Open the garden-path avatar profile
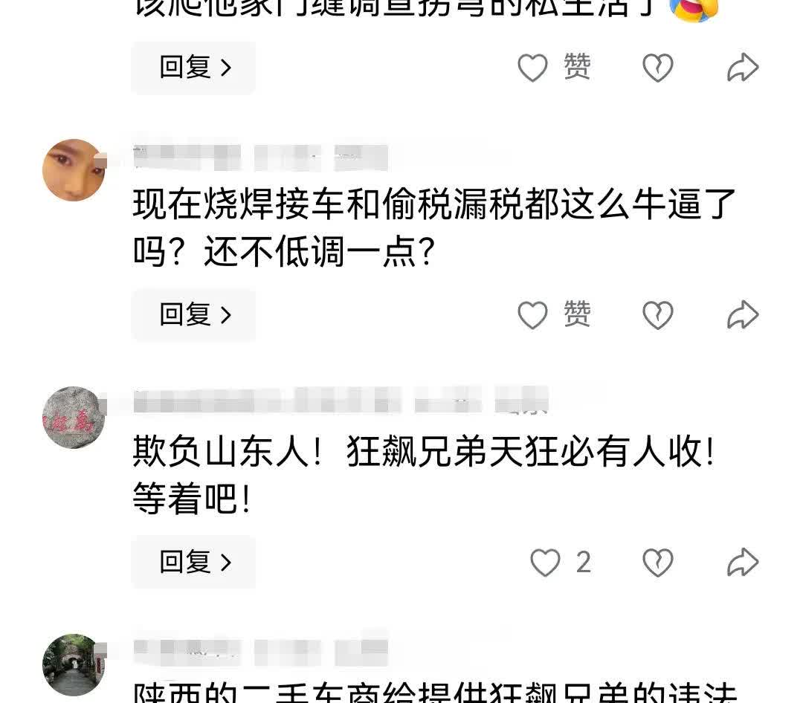Screen dimensions: 803x703 click(x=73, y=664)
